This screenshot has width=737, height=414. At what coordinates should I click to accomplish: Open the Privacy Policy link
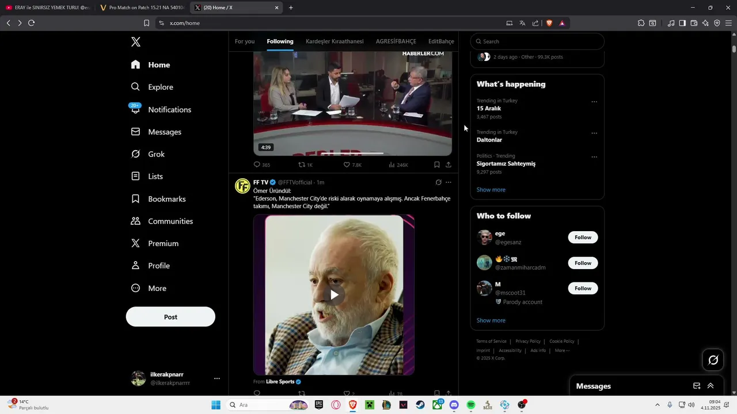click(x=528, y=342)
